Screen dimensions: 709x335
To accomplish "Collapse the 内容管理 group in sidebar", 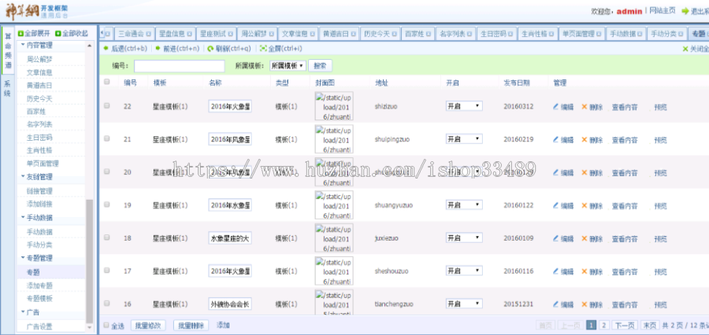I will 23,45.
